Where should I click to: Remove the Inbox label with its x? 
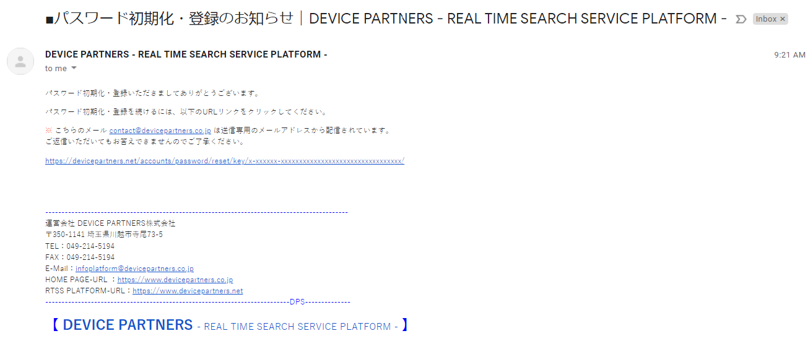coord(783,19)
